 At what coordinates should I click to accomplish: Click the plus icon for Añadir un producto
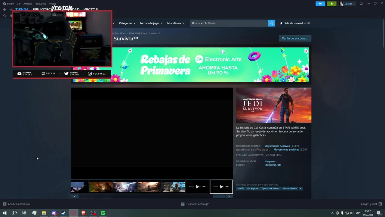pos(5,204)
